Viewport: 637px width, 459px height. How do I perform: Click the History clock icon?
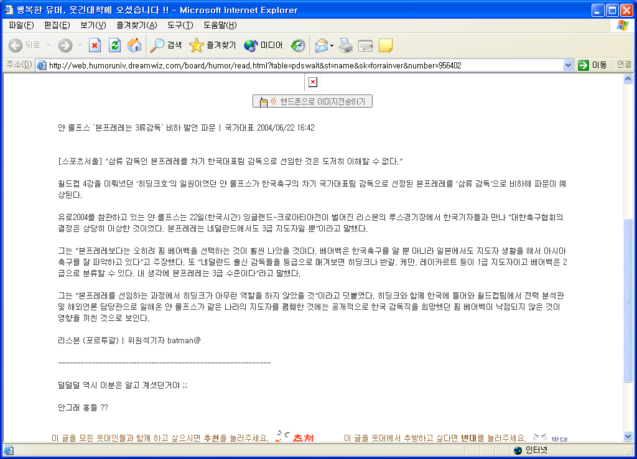(298, 45)
